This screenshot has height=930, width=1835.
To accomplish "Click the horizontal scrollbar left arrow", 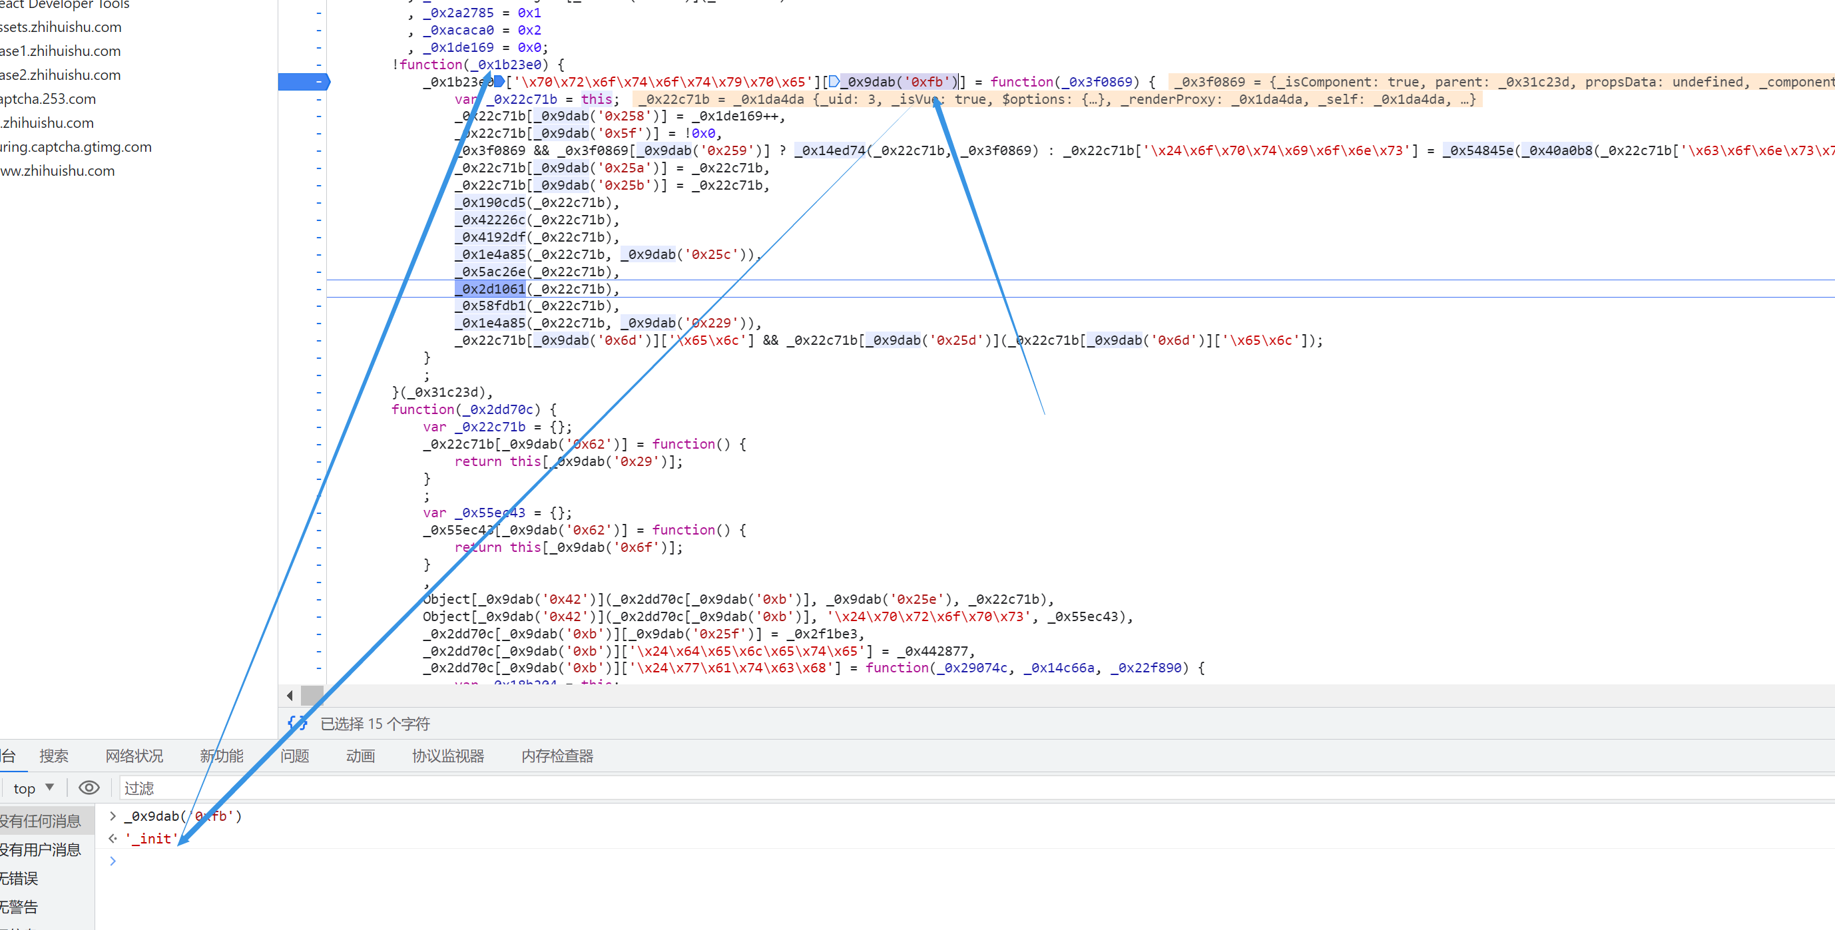I will tap(289, 695).
